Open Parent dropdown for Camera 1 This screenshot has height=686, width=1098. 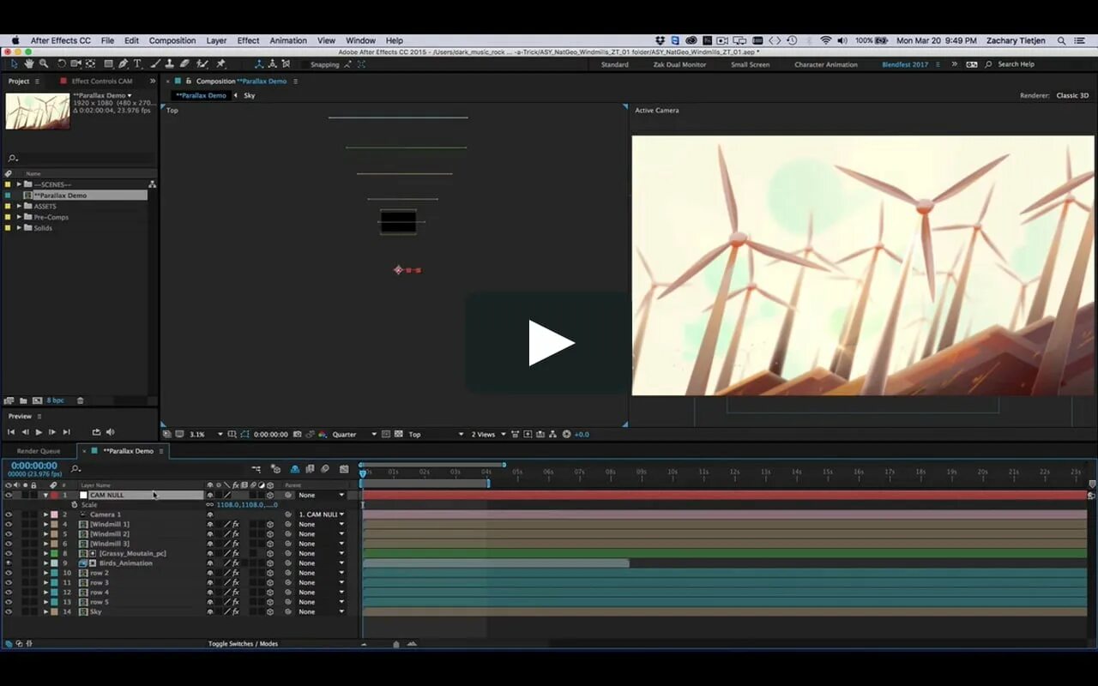click(x=322, y=514)
